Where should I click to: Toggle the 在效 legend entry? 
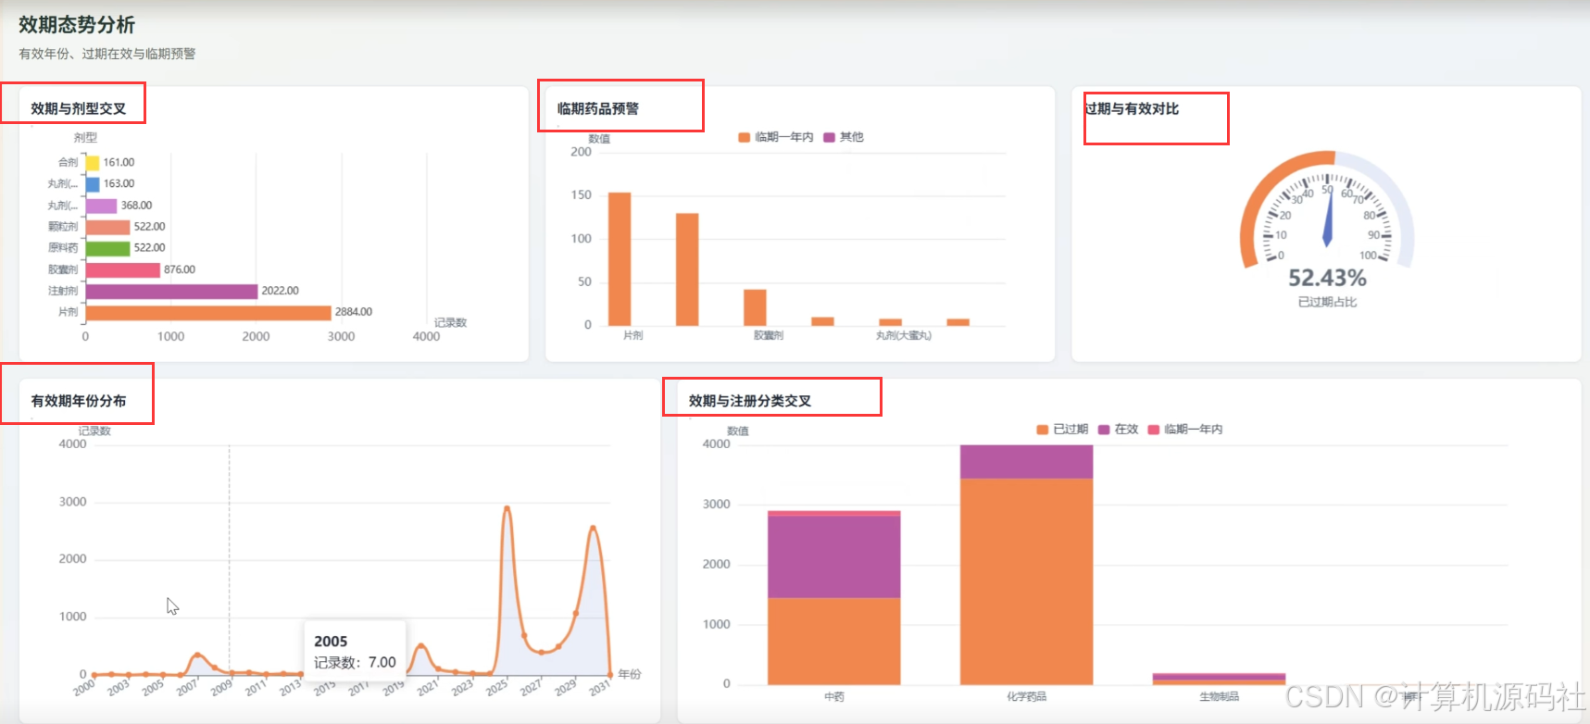point(1118,430)
